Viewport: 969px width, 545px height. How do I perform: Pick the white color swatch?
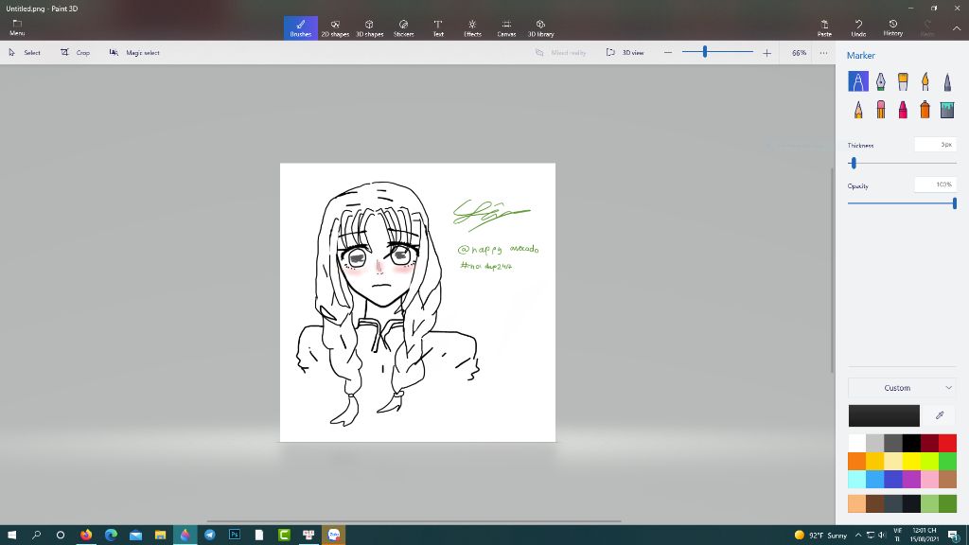856,443
